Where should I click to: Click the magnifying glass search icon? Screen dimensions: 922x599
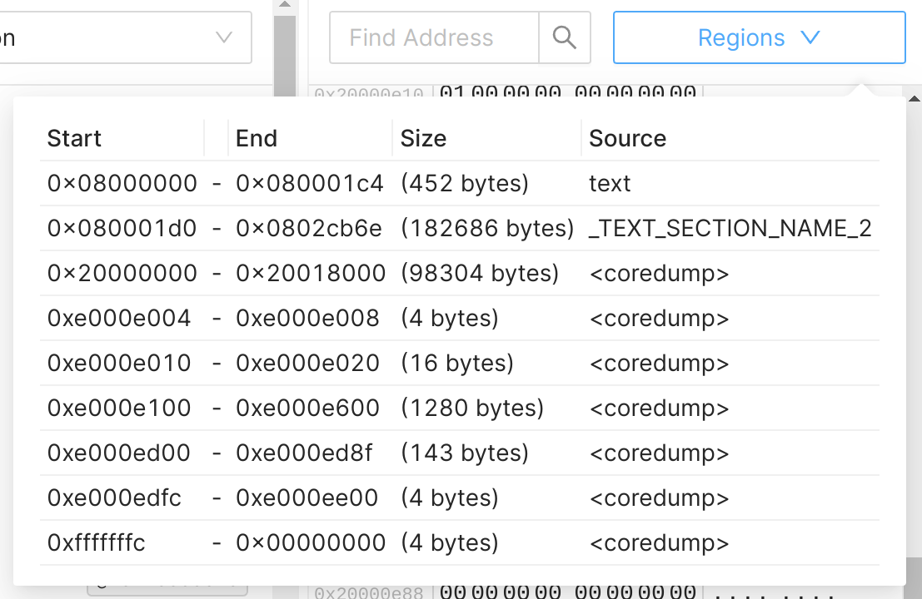pos(565,37)
